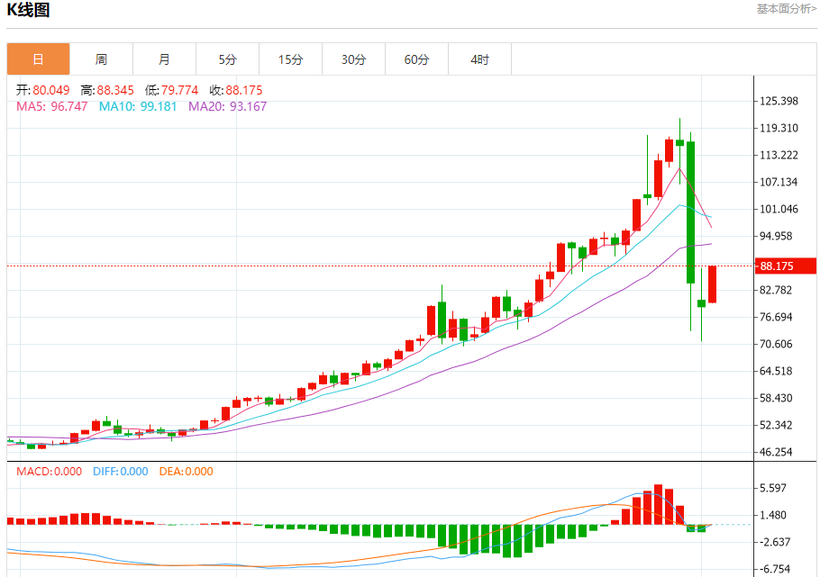Screen dimensions: 820x577
Task: Open the 15分 interval tab
Action: click(291, 59)
